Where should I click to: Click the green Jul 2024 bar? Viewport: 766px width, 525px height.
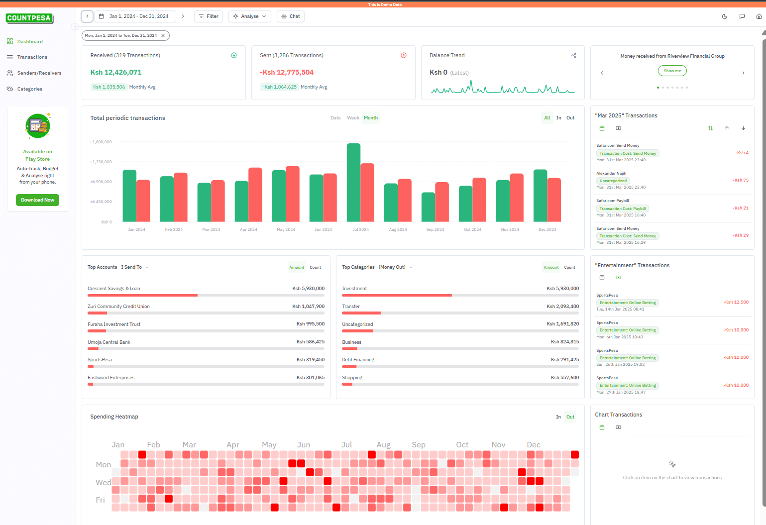[x=353, y=183]
